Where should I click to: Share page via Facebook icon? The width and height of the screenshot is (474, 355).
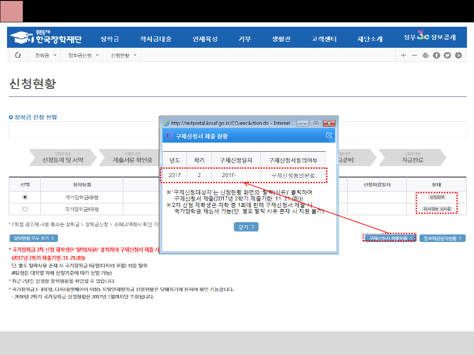pyautogui.click(x=436, y=55)
